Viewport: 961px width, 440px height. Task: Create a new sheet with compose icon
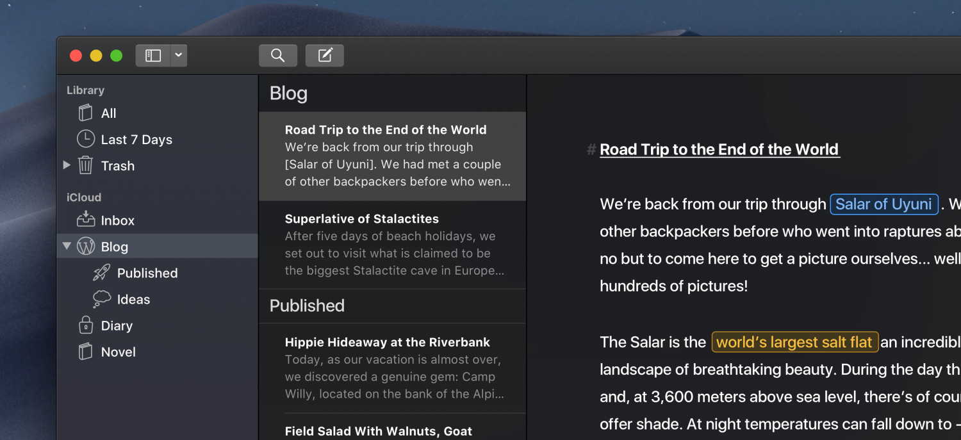(x=325, y=56)
